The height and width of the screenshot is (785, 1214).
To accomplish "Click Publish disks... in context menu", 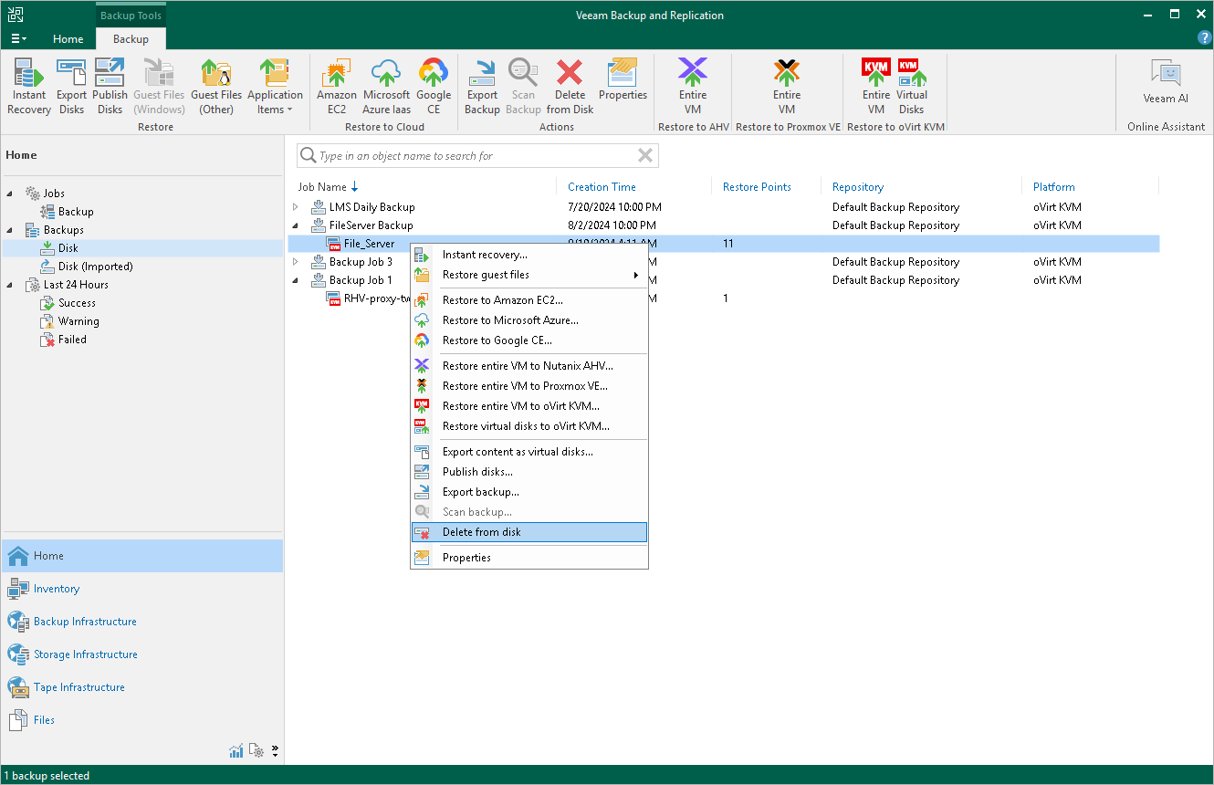I will (529, 472).
